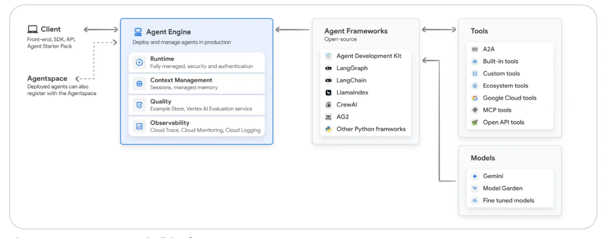The height and width of the screenshot is (238, 601).
Task: Click 'Example Store, Vertex AI Evaluation service'
Action: (201, 109)
